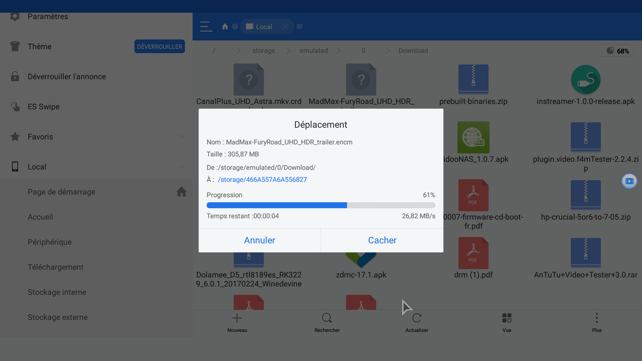Viewport: 642px width, 361px height.
Task: Click the floating video player bubble icon
Action: pyautogui.click(x=629, y=181)
